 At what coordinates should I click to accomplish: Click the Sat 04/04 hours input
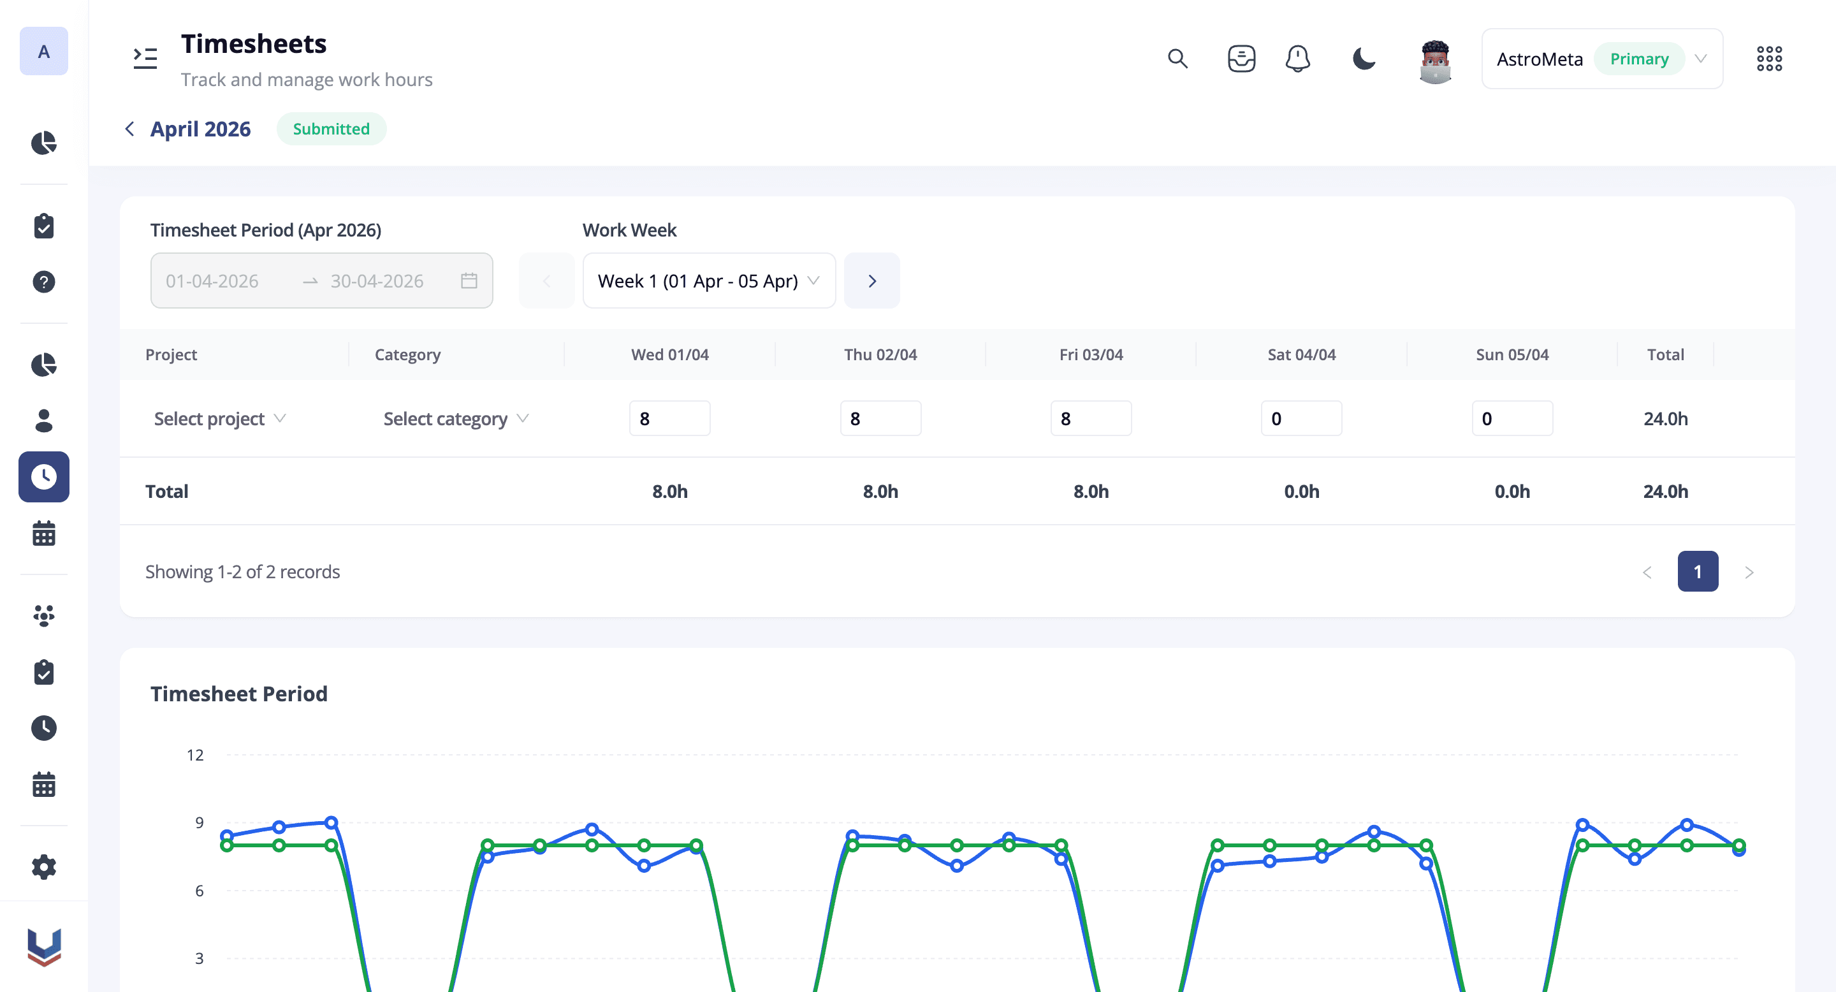click(x=1301, y=418)
